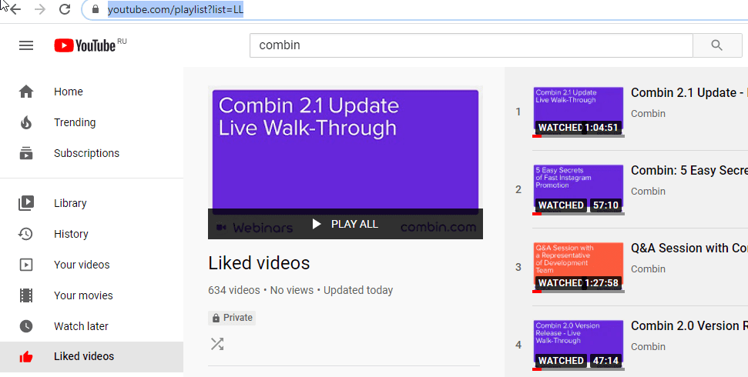The height and width of the screenshot is (377, 748).
Task: Click the WATCHED badge on video 2
Action: 561,205
